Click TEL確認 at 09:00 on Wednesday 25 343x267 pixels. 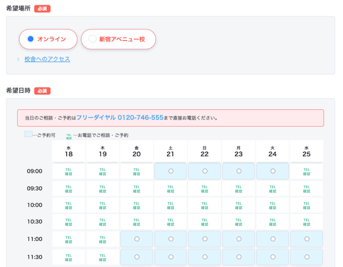[x=307, y=172]
